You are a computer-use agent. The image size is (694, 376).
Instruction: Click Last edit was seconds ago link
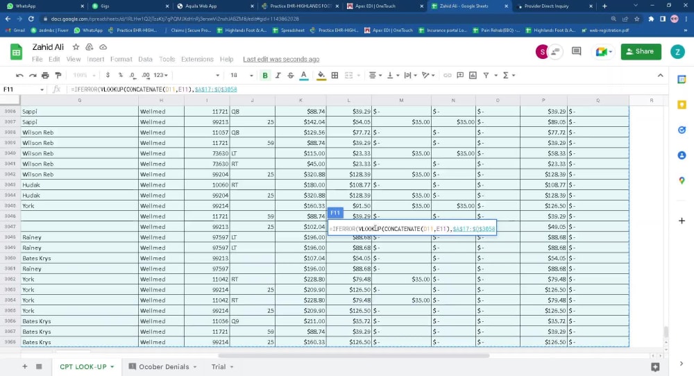click(281, 59)
